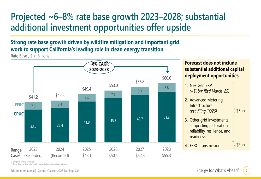Click the Second-Quarter 2025 Earnings Call footer
Screen dimensions: 261x179
(x=58, y=171)
